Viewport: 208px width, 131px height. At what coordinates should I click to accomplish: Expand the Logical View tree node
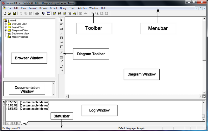pos(5,27)
